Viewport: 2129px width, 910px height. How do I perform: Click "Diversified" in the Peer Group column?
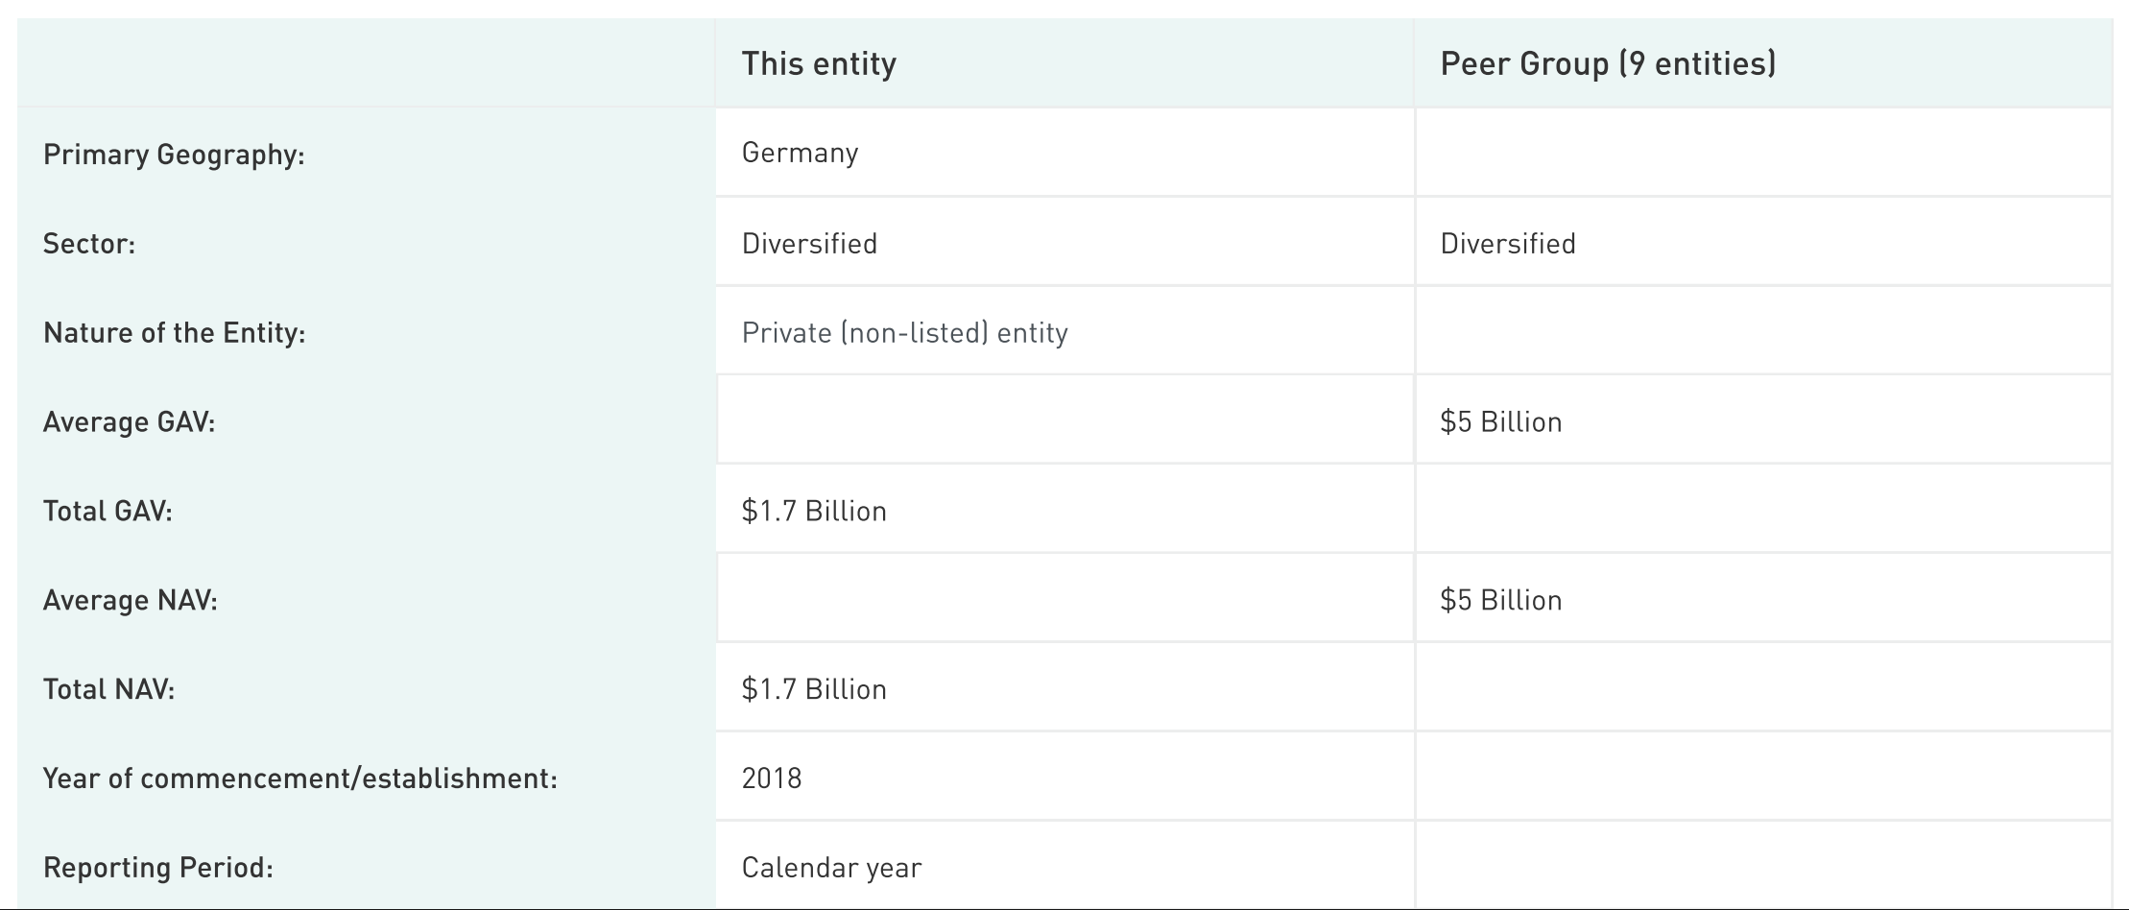click(x=1508, y=244)
